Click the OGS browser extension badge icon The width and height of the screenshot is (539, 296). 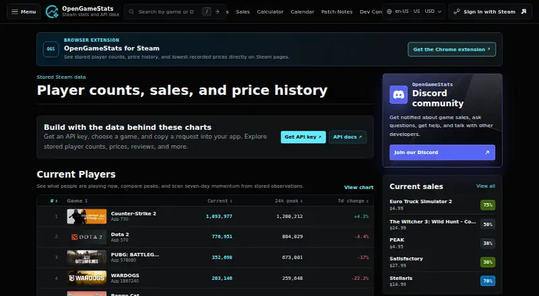[x=51, y=49]
